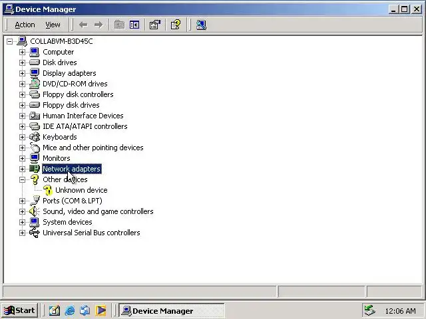
Task: Click the Help toolbar icon
Action: pyautogui.click(x=176, y=25)
